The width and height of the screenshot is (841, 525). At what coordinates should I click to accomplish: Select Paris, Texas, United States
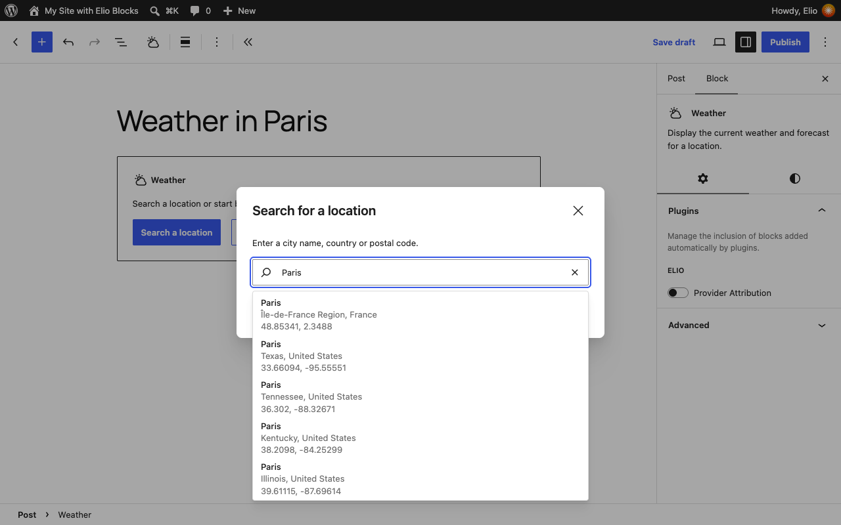tap(420, 356)
